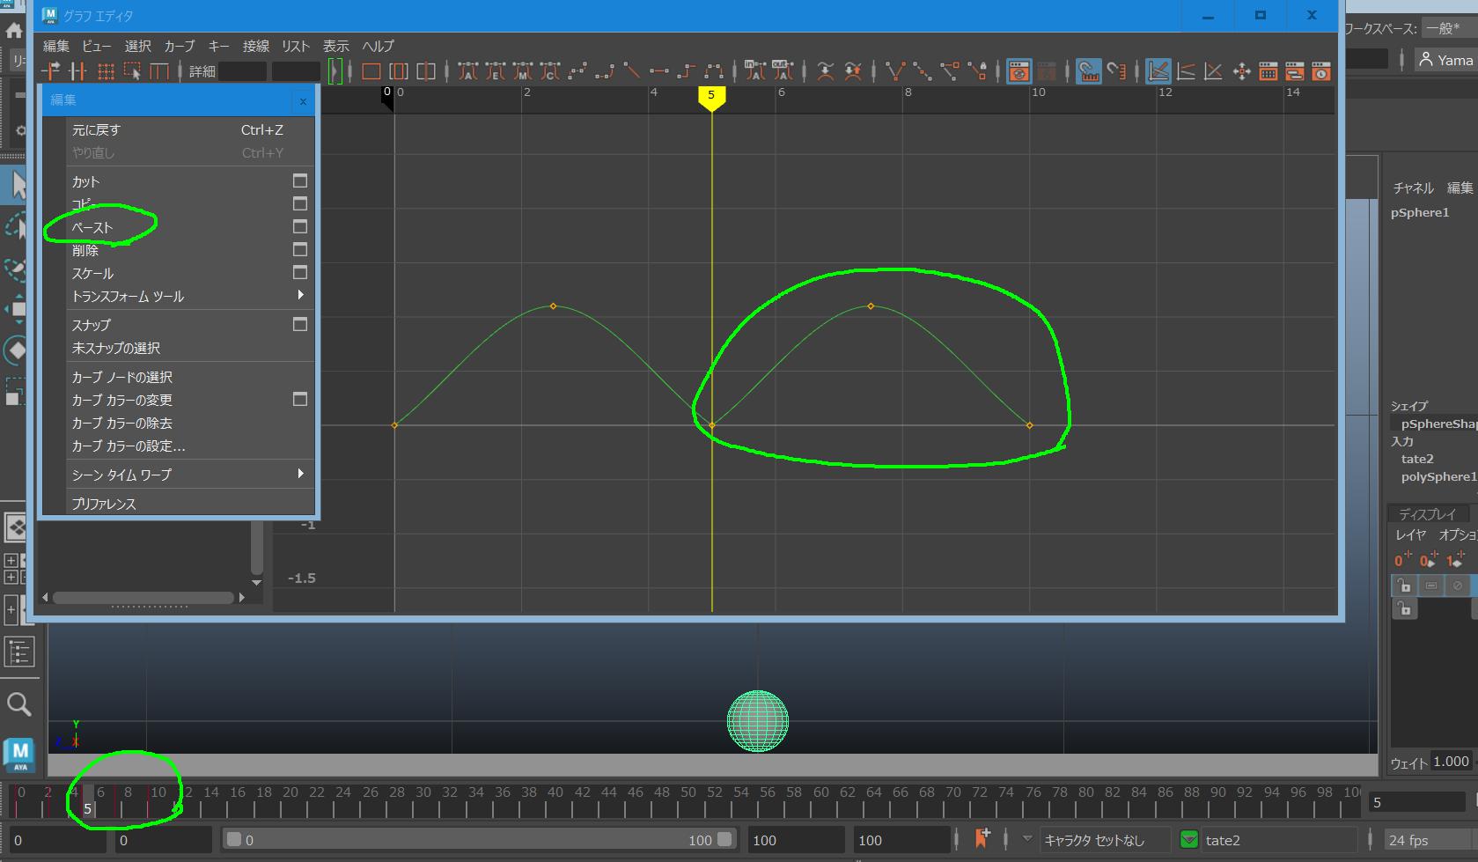The width and height of the screenshot is (1478, 862).
Task: Center the view on current time
Action: click(426, 71)
